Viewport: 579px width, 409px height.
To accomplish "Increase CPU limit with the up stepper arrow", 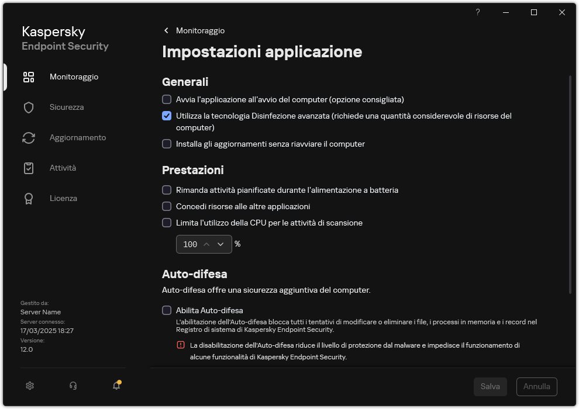I will [208, 244].
